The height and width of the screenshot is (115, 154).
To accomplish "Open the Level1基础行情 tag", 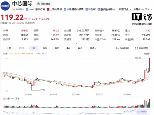I will click(35, 9).
